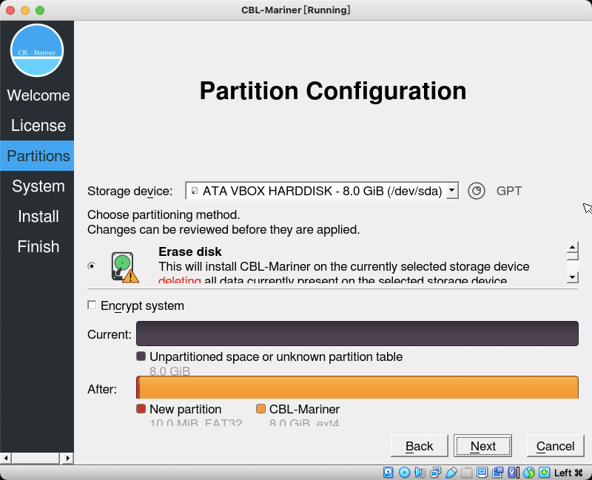592x480 pixels.
Task: Click the Erase disk heading text
Action: (190, 251)
